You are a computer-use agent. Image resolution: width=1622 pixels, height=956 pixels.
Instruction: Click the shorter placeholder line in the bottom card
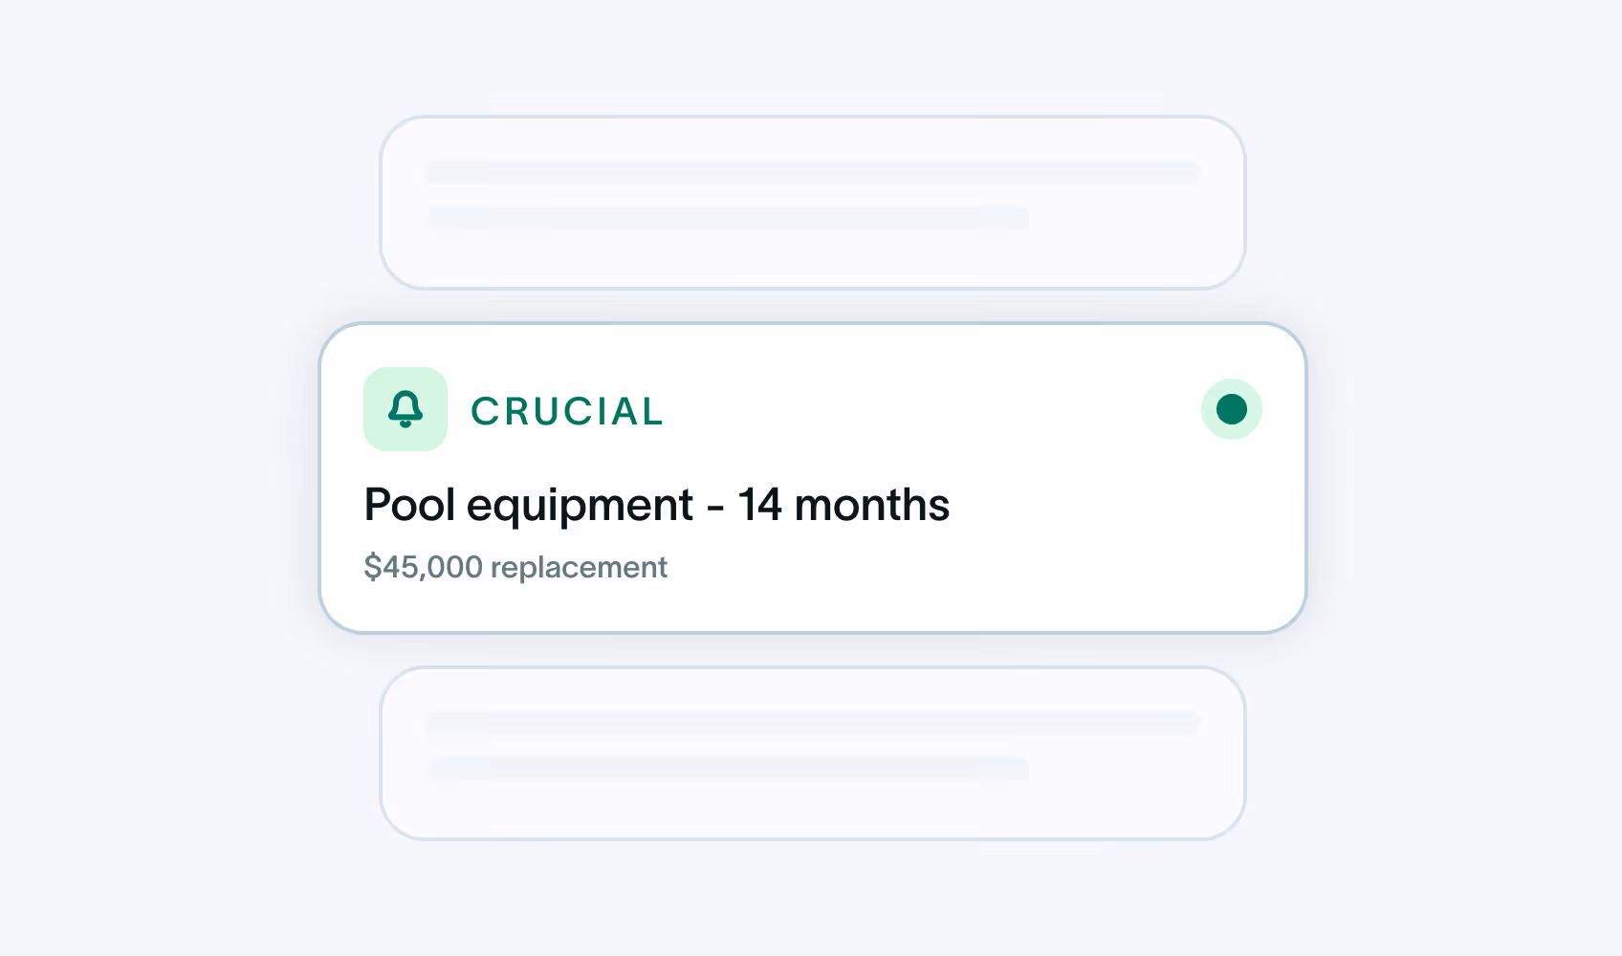[727, 769]
